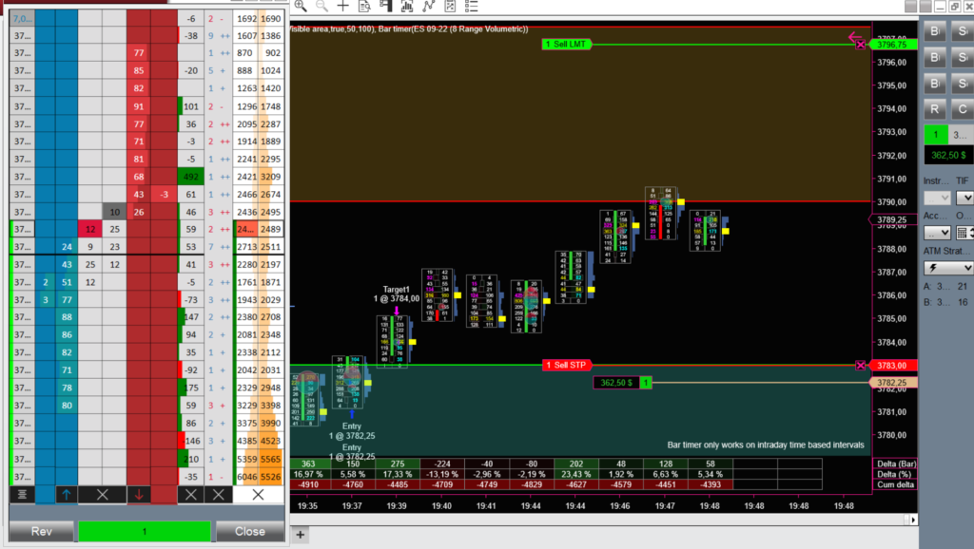The image size is (974, 549).
Task: Click the Sell LMT order label on chart
Action: click(566, 45)
